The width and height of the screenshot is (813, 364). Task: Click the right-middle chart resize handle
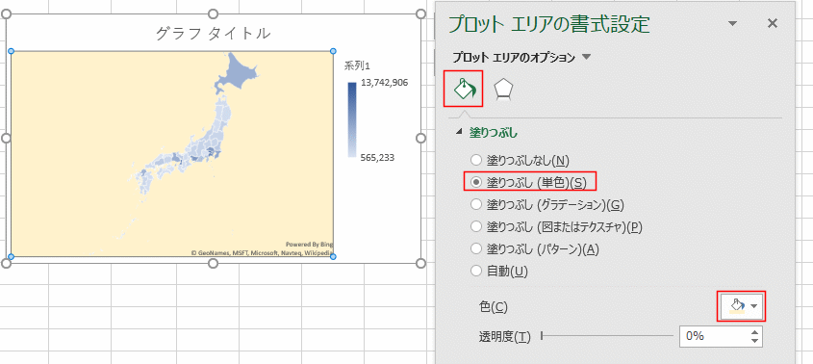421,138
